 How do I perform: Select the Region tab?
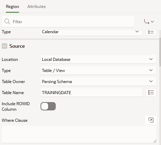(12, 7)
